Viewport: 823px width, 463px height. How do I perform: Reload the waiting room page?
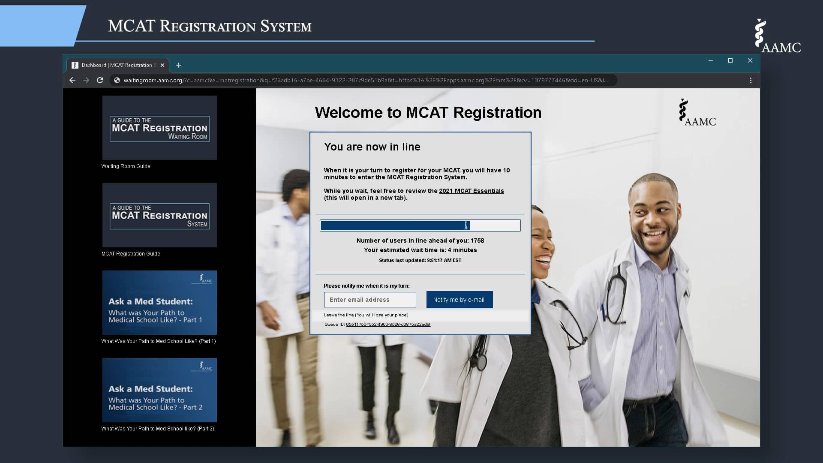pos(100,80)
